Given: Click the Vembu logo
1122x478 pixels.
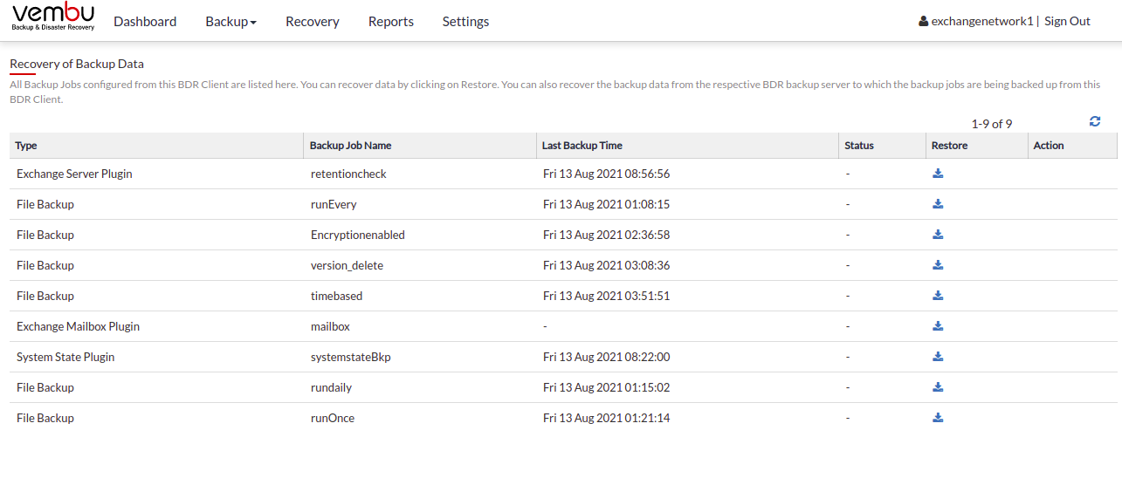Looking at the screenshot, I should click(x=53, y=17).
